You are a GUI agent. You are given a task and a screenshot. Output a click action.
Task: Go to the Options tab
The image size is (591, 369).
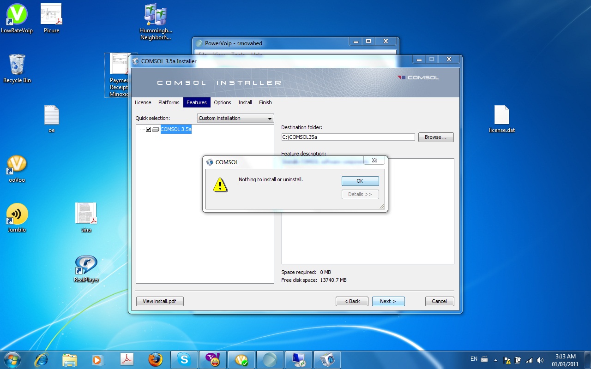223,102
